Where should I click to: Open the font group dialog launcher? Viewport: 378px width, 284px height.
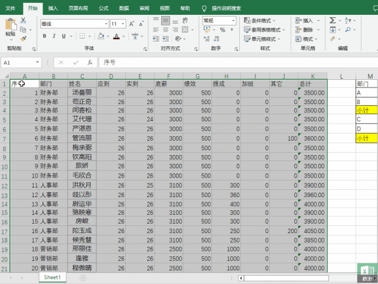145,49
